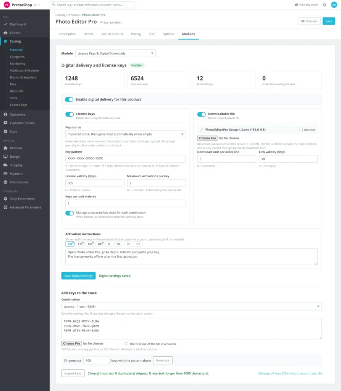This screenshot has width=341, height=391.
Task: Switch to the Virtual product tab
Action: tap(112, 34)
